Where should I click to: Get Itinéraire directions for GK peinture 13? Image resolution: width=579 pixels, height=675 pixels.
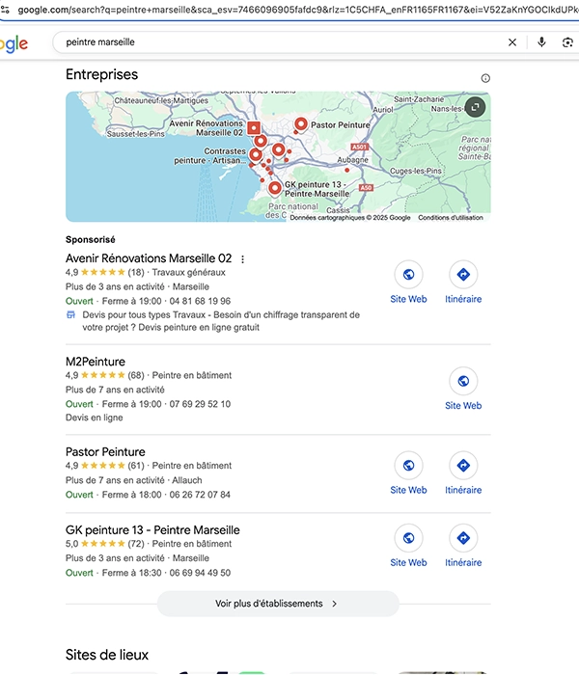463,538
